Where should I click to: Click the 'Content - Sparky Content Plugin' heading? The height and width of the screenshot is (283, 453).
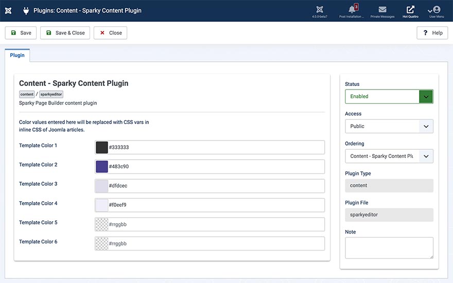pyautogui.click(x=74, y=83)
